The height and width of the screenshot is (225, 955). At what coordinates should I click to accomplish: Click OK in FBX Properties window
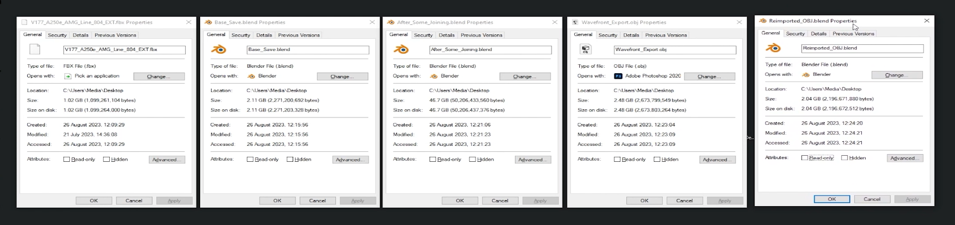(94, 201)
